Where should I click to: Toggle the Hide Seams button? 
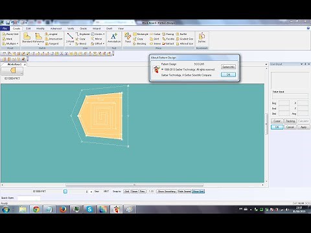(x=185, y=192)
